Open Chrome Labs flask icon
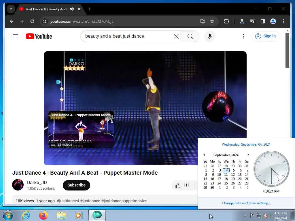This screenshot has width=295, height=221. (x=242, y=21)
